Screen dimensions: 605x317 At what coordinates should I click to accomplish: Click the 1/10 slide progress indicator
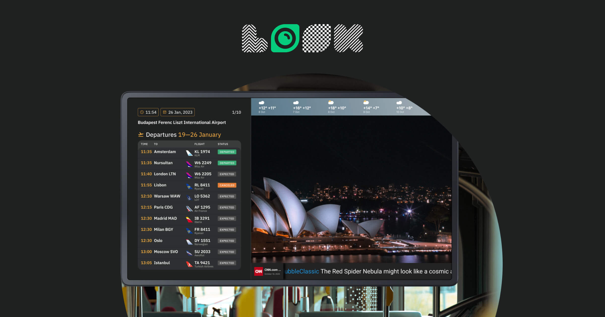(x=236, y=112)
